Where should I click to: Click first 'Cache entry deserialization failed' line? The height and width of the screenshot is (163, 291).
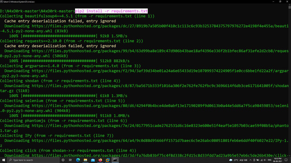pyautogui.click(x=60, y=21)
